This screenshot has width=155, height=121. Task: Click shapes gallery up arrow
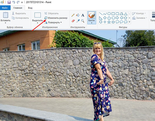coord(129,14)
